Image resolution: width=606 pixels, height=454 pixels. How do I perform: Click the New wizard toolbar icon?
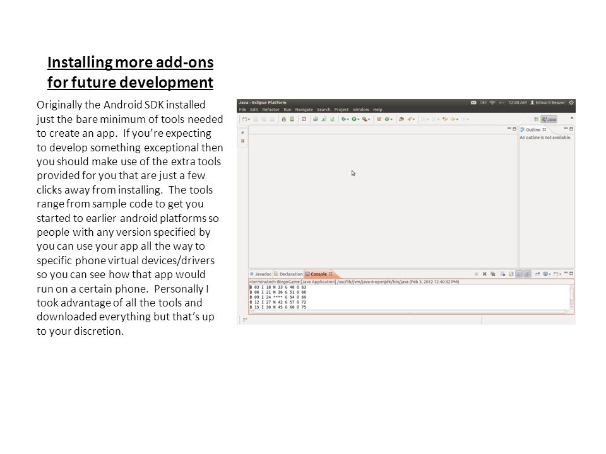(244, 119)
